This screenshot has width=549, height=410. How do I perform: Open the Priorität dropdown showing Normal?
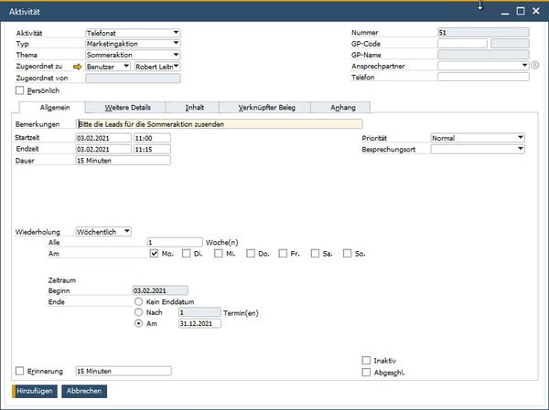[478, 138]
